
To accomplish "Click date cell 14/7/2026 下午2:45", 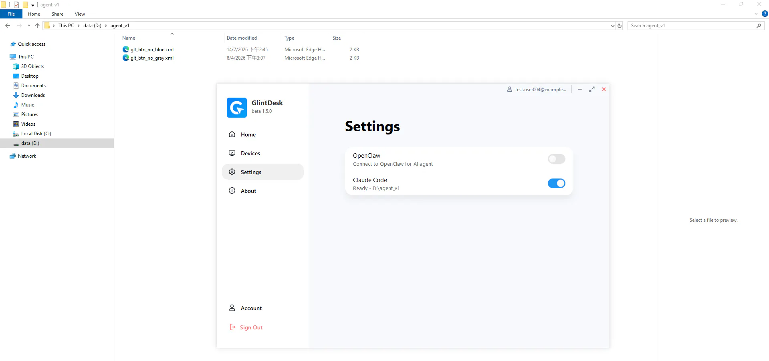I will pos(247,50).
